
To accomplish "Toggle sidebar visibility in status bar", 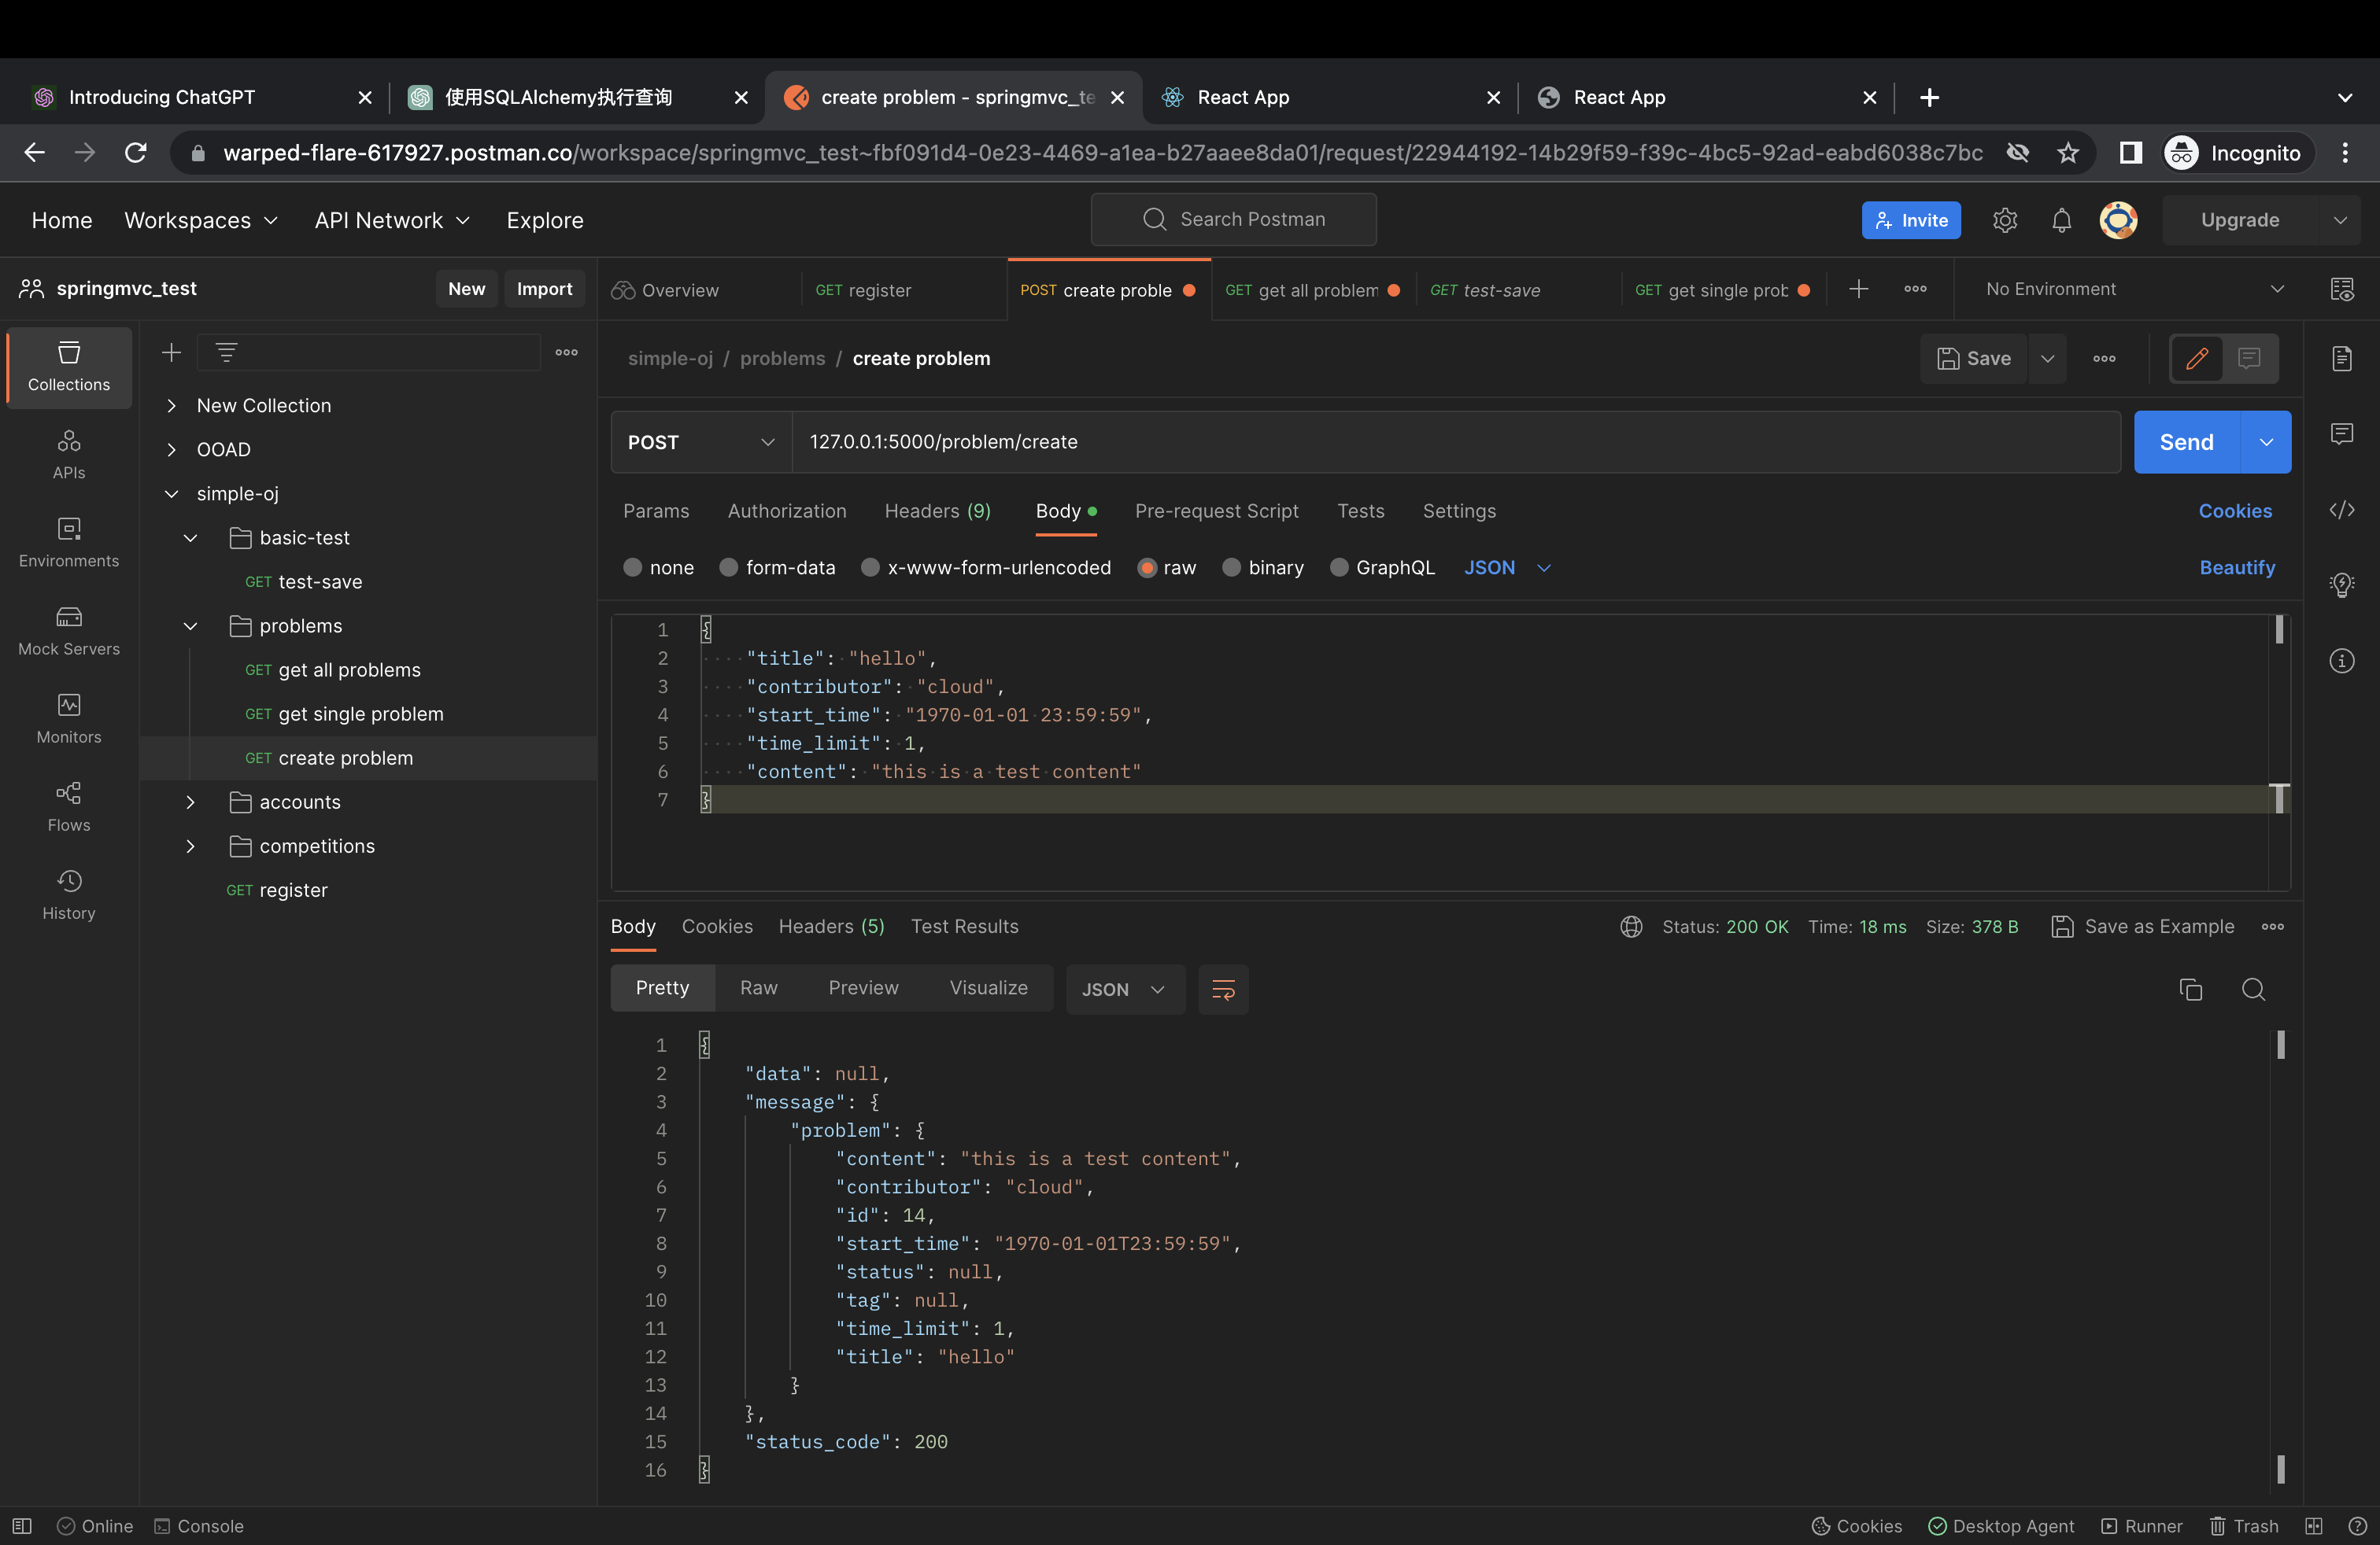I will coord(22,1526).
